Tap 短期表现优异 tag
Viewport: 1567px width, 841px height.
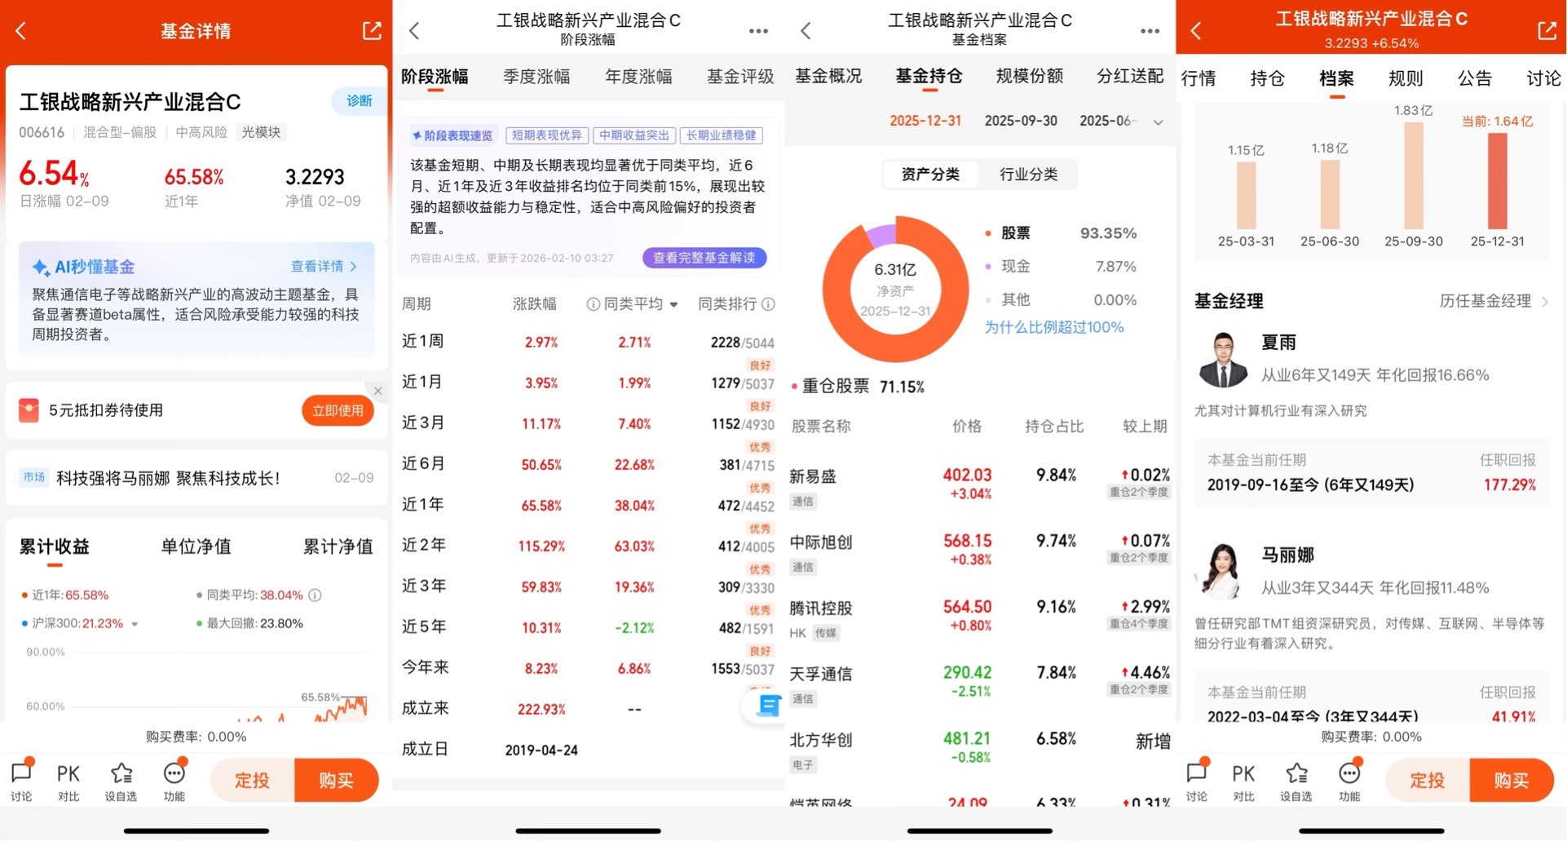click(547, 135)
